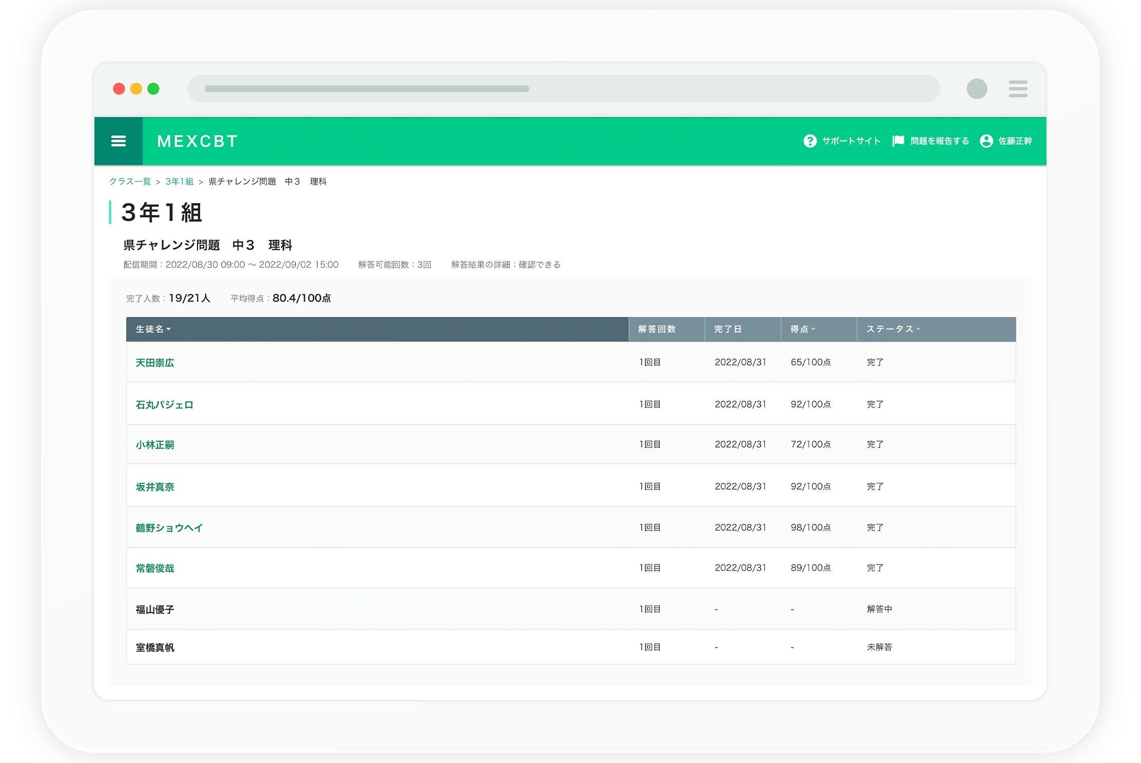
Task: Open student 天田崇広 results
Action: click(155, 363)
